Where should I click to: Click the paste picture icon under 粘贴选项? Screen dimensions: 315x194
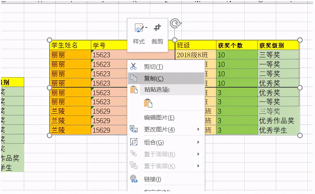pos(148,103)
